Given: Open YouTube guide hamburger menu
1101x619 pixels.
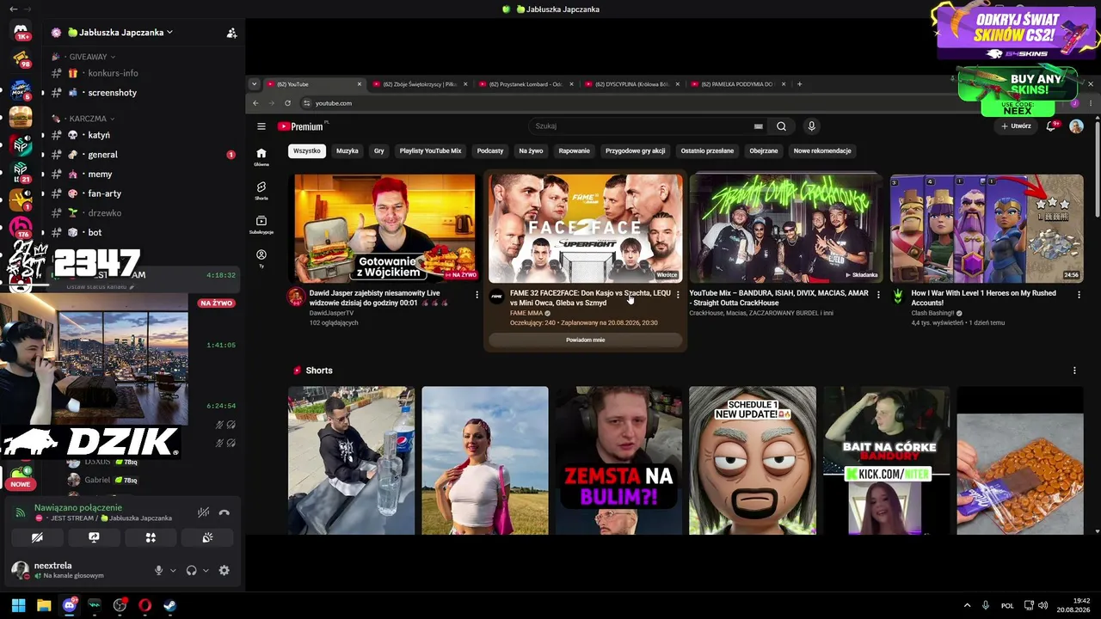Looking at the screenshot, I should 261,126.
